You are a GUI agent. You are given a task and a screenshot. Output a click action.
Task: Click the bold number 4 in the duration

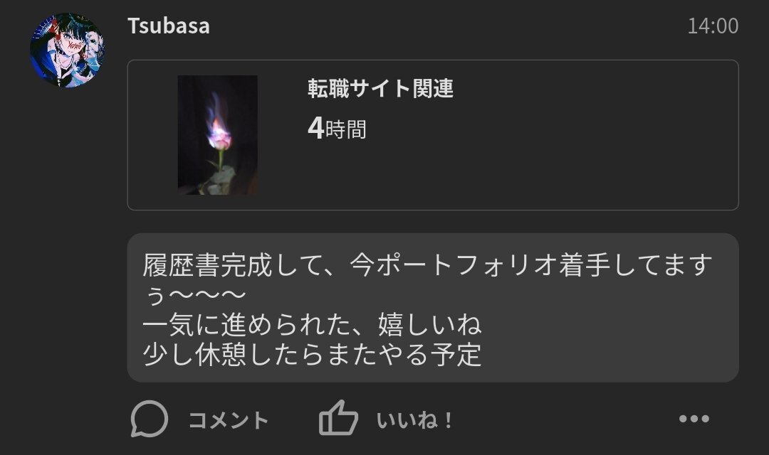(316, 128)
